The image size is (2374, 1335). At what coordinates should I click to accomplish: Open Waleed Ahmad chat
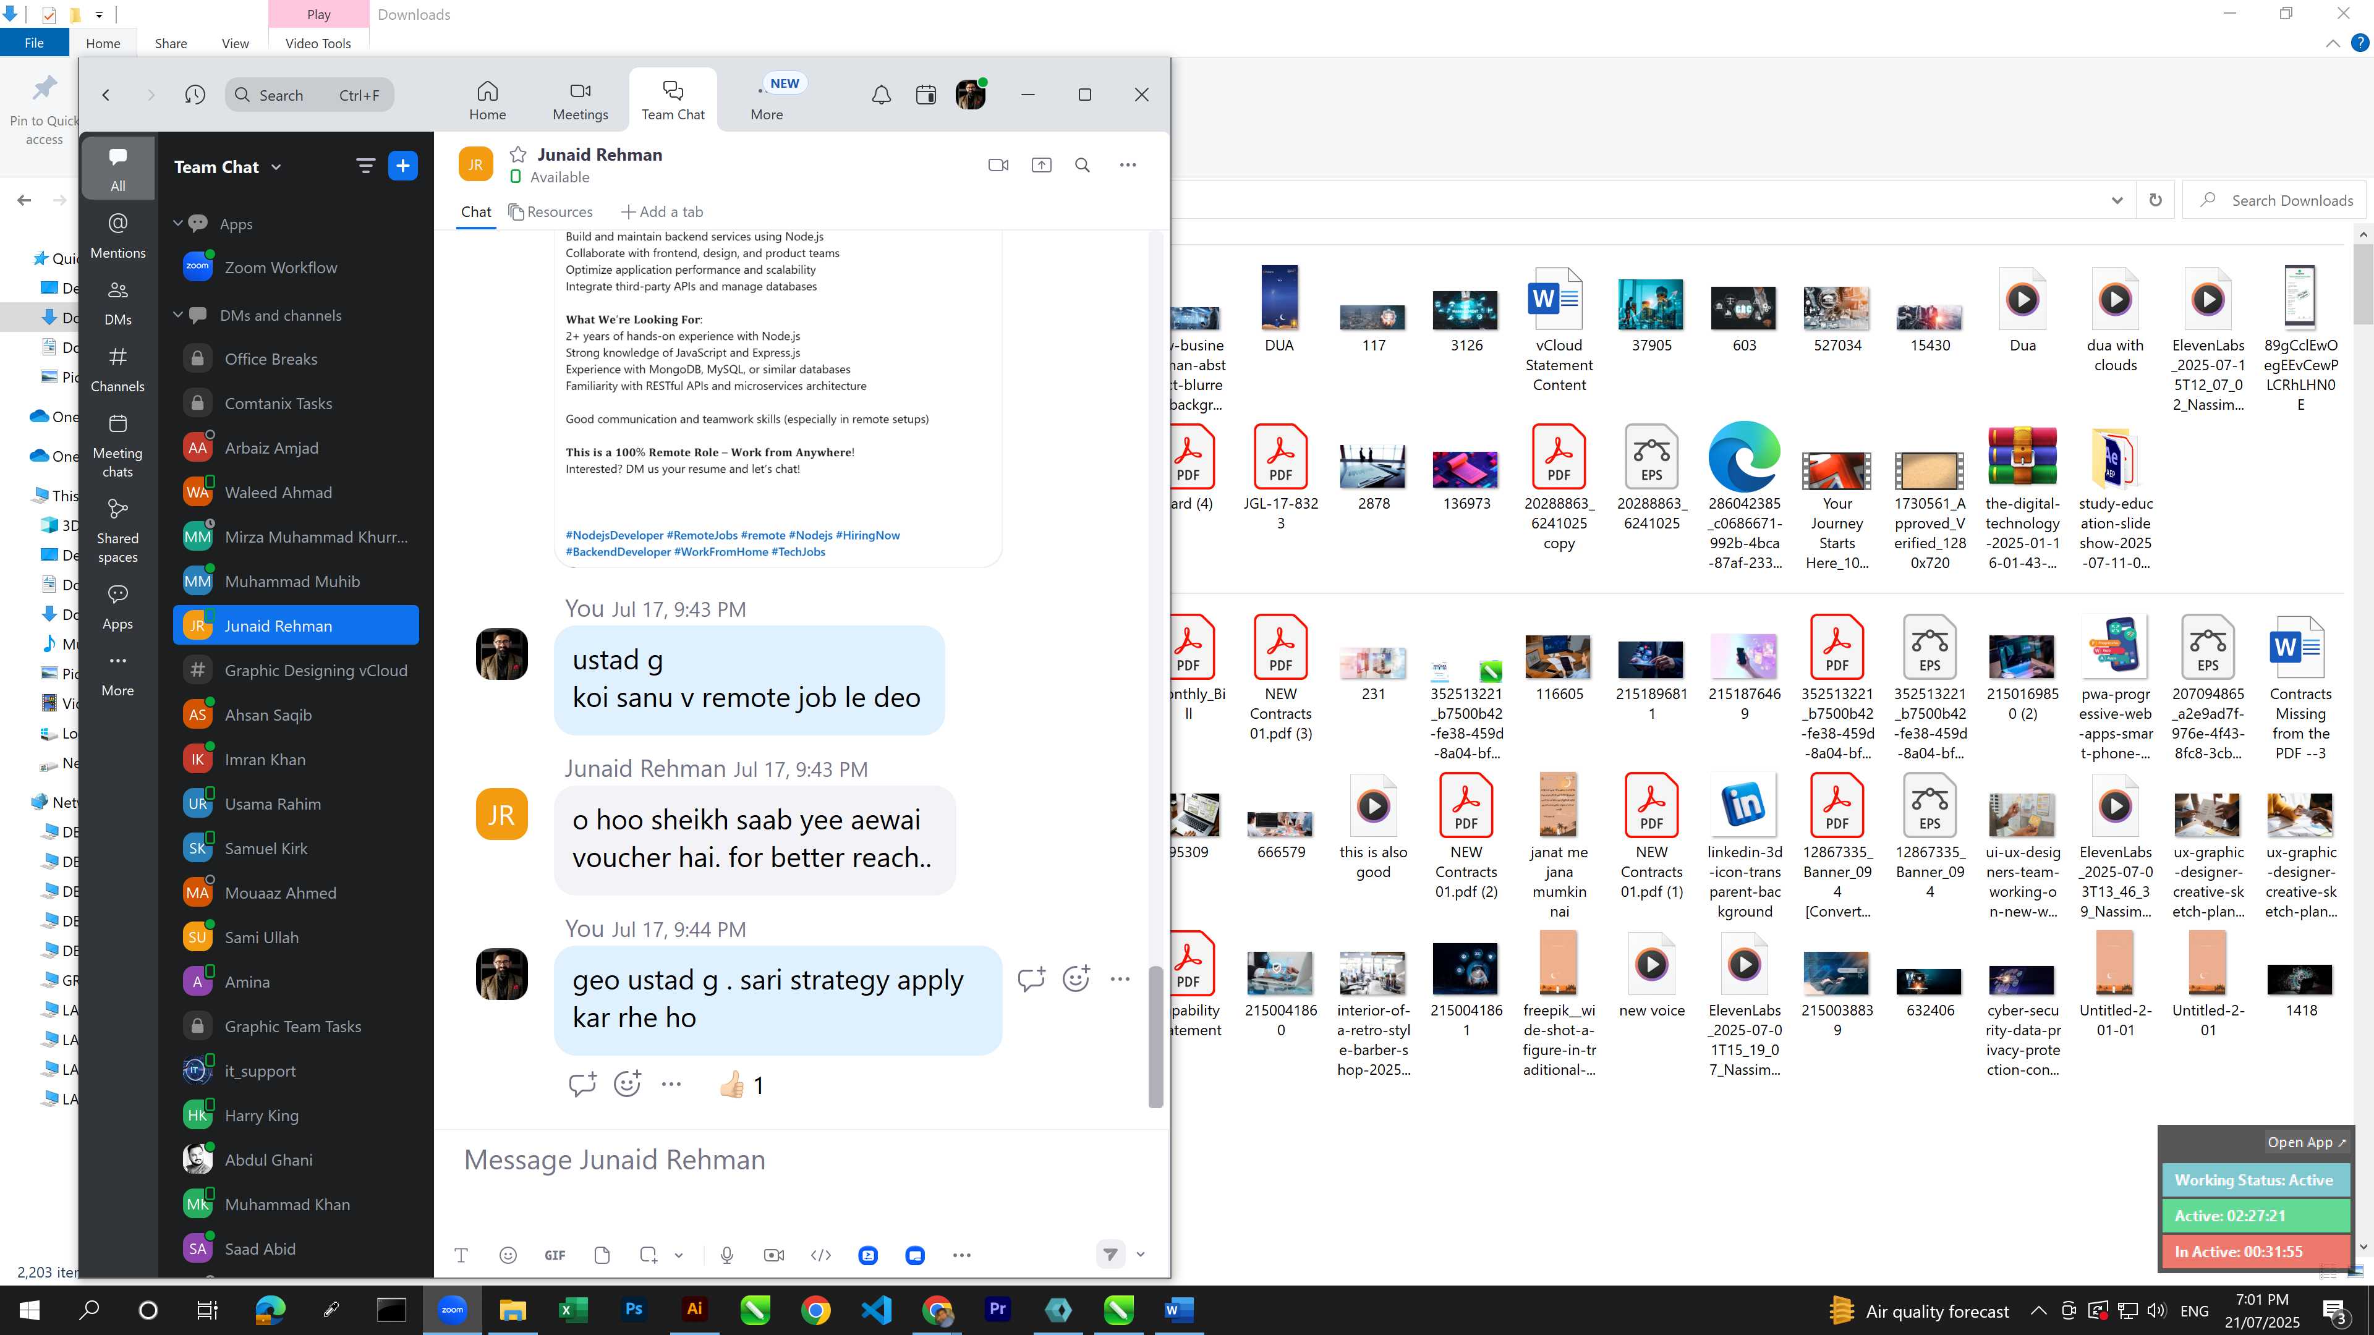(296, 492)
